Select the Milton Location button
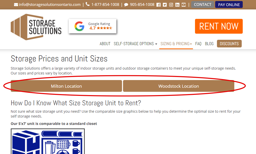 pyautogui.click(x=66, y=86)
